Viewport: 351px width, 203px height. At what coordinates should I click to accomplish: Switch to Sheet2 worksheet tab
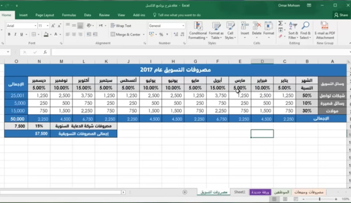coord(239,192)
